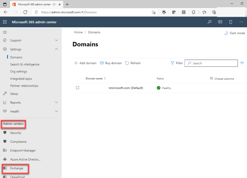Open the Filter dropdown

177,63
